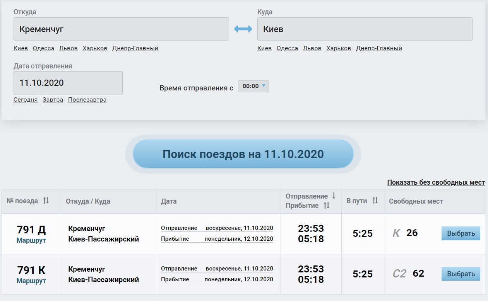Choose Послезавтра as departure date
The width and height of the screenshot is (488, 301).
87,100
